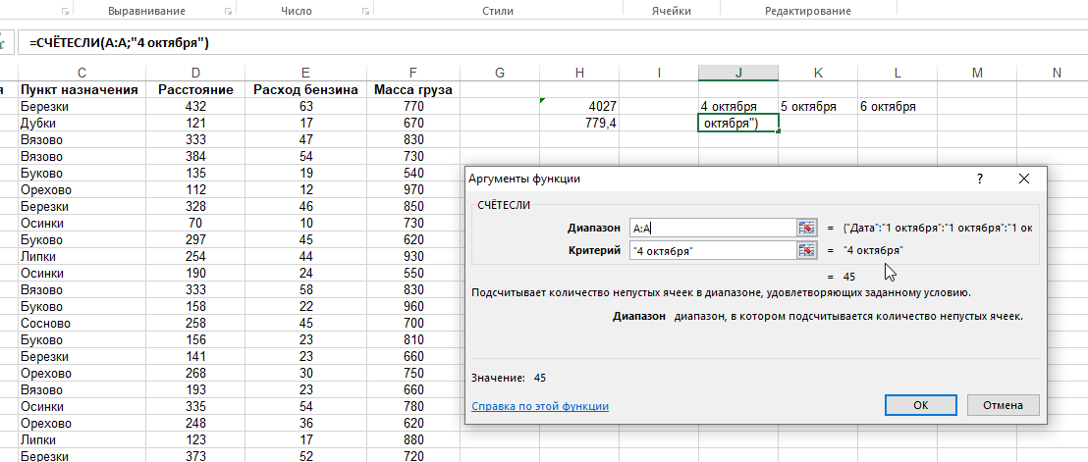Cancel the dialog with Отмена

[x=1004, y=405]
